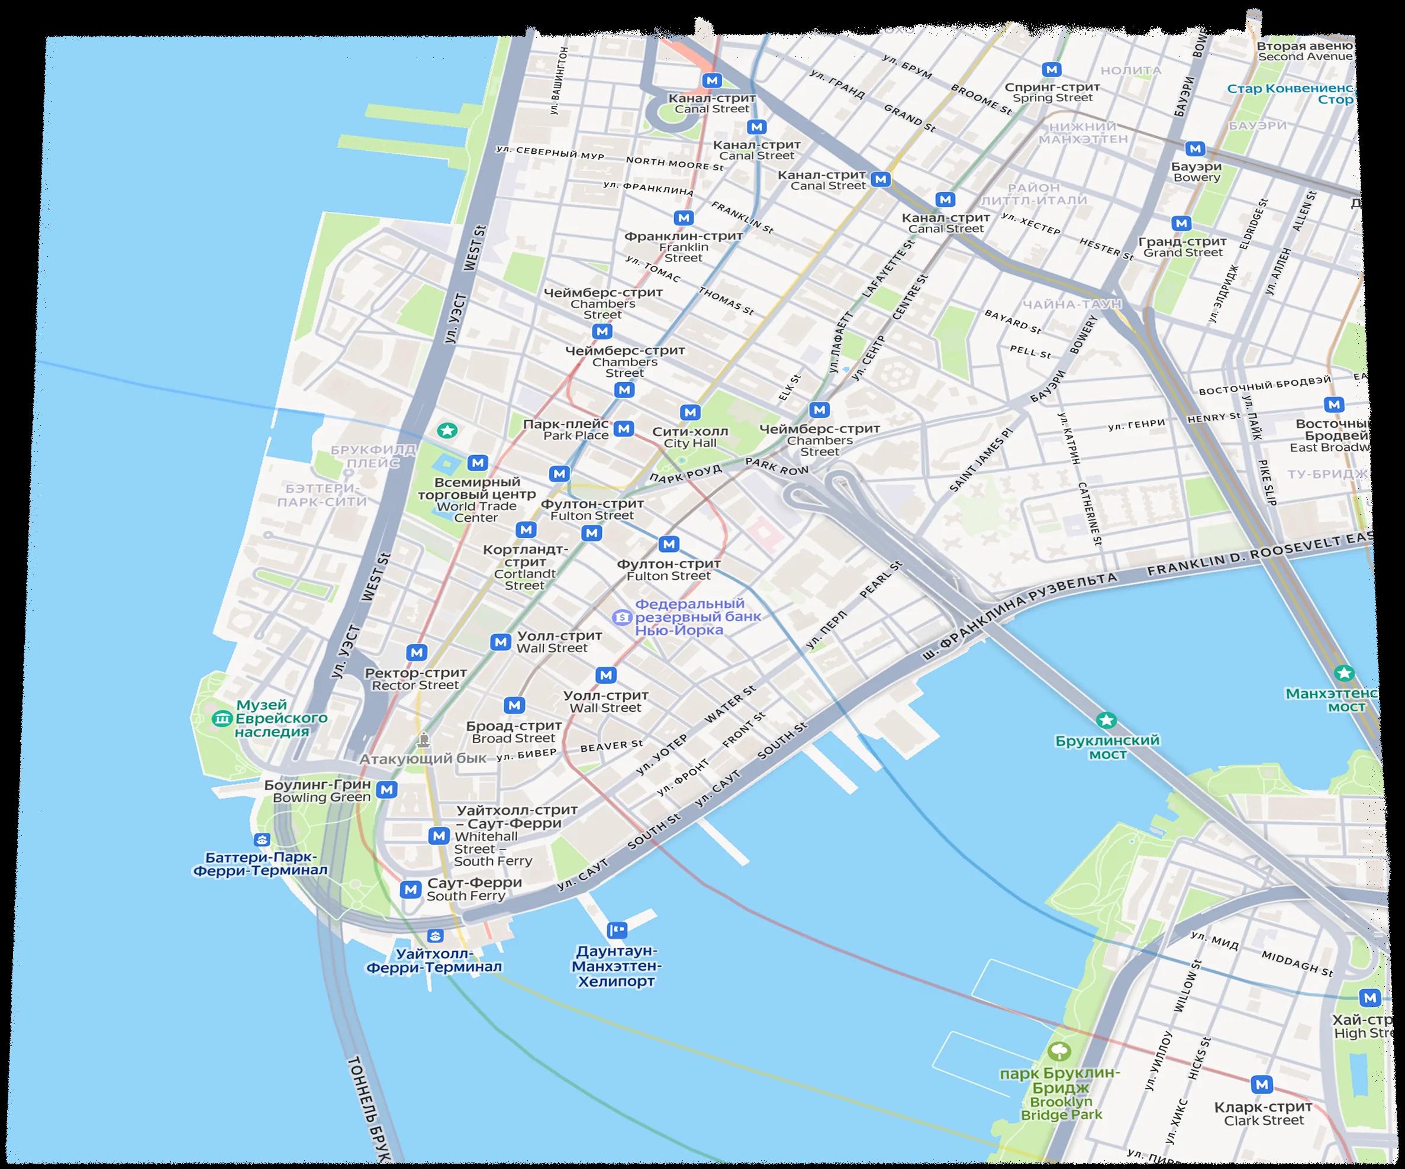Click the 'Даунтаун-Манхэттен-Хелипорт' label
1405x1169 pixels.
pos(616,966)
